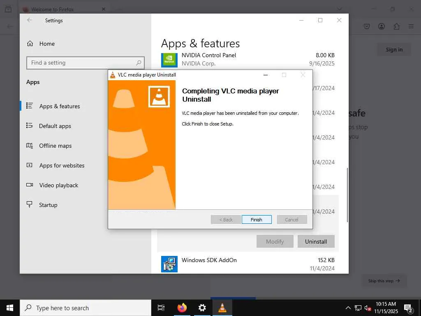Image resolution: width=421 pixels, height=316 pixels.
Task: Click Sign in button in Firefox window
Action: point(394,49)
